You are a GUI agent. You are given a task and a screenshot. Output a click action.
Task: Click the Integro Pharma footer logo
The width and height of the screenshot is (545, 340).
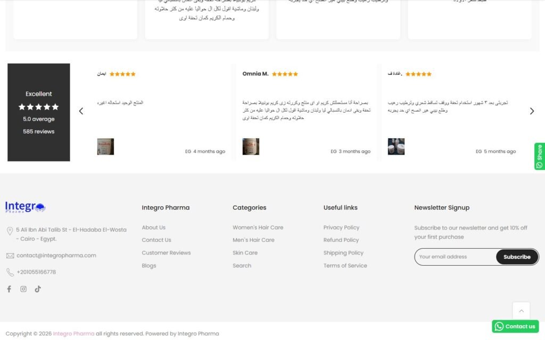point(26,207)
